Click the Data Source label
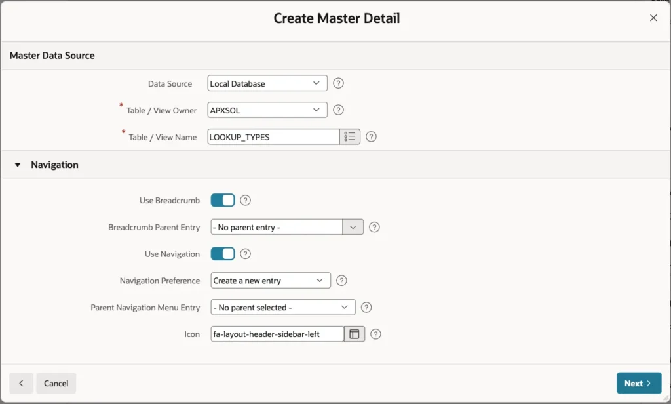Image resolution: width=671 pixels, height=404 pixels. (170, 83)
